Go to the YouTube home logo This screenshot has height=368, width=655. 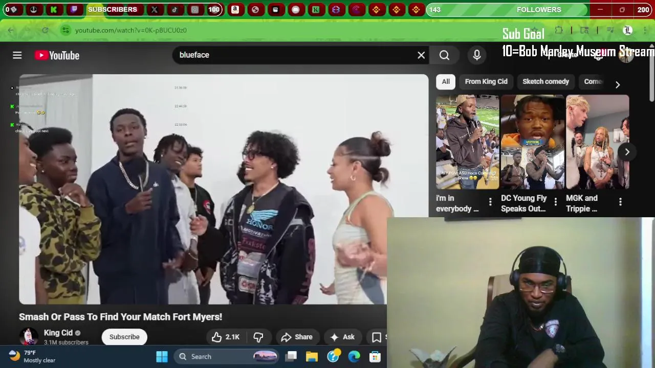(x=57, y=55)
